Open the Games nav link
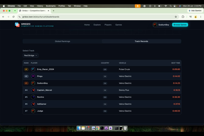Image resolution: width=204 pixels, height=136 pixels. click(119, 25)
